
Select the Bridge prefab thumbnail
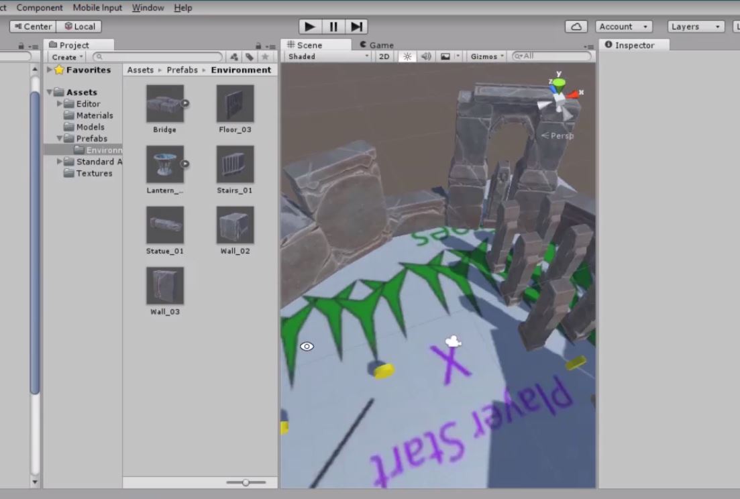[x=164, y=104]
